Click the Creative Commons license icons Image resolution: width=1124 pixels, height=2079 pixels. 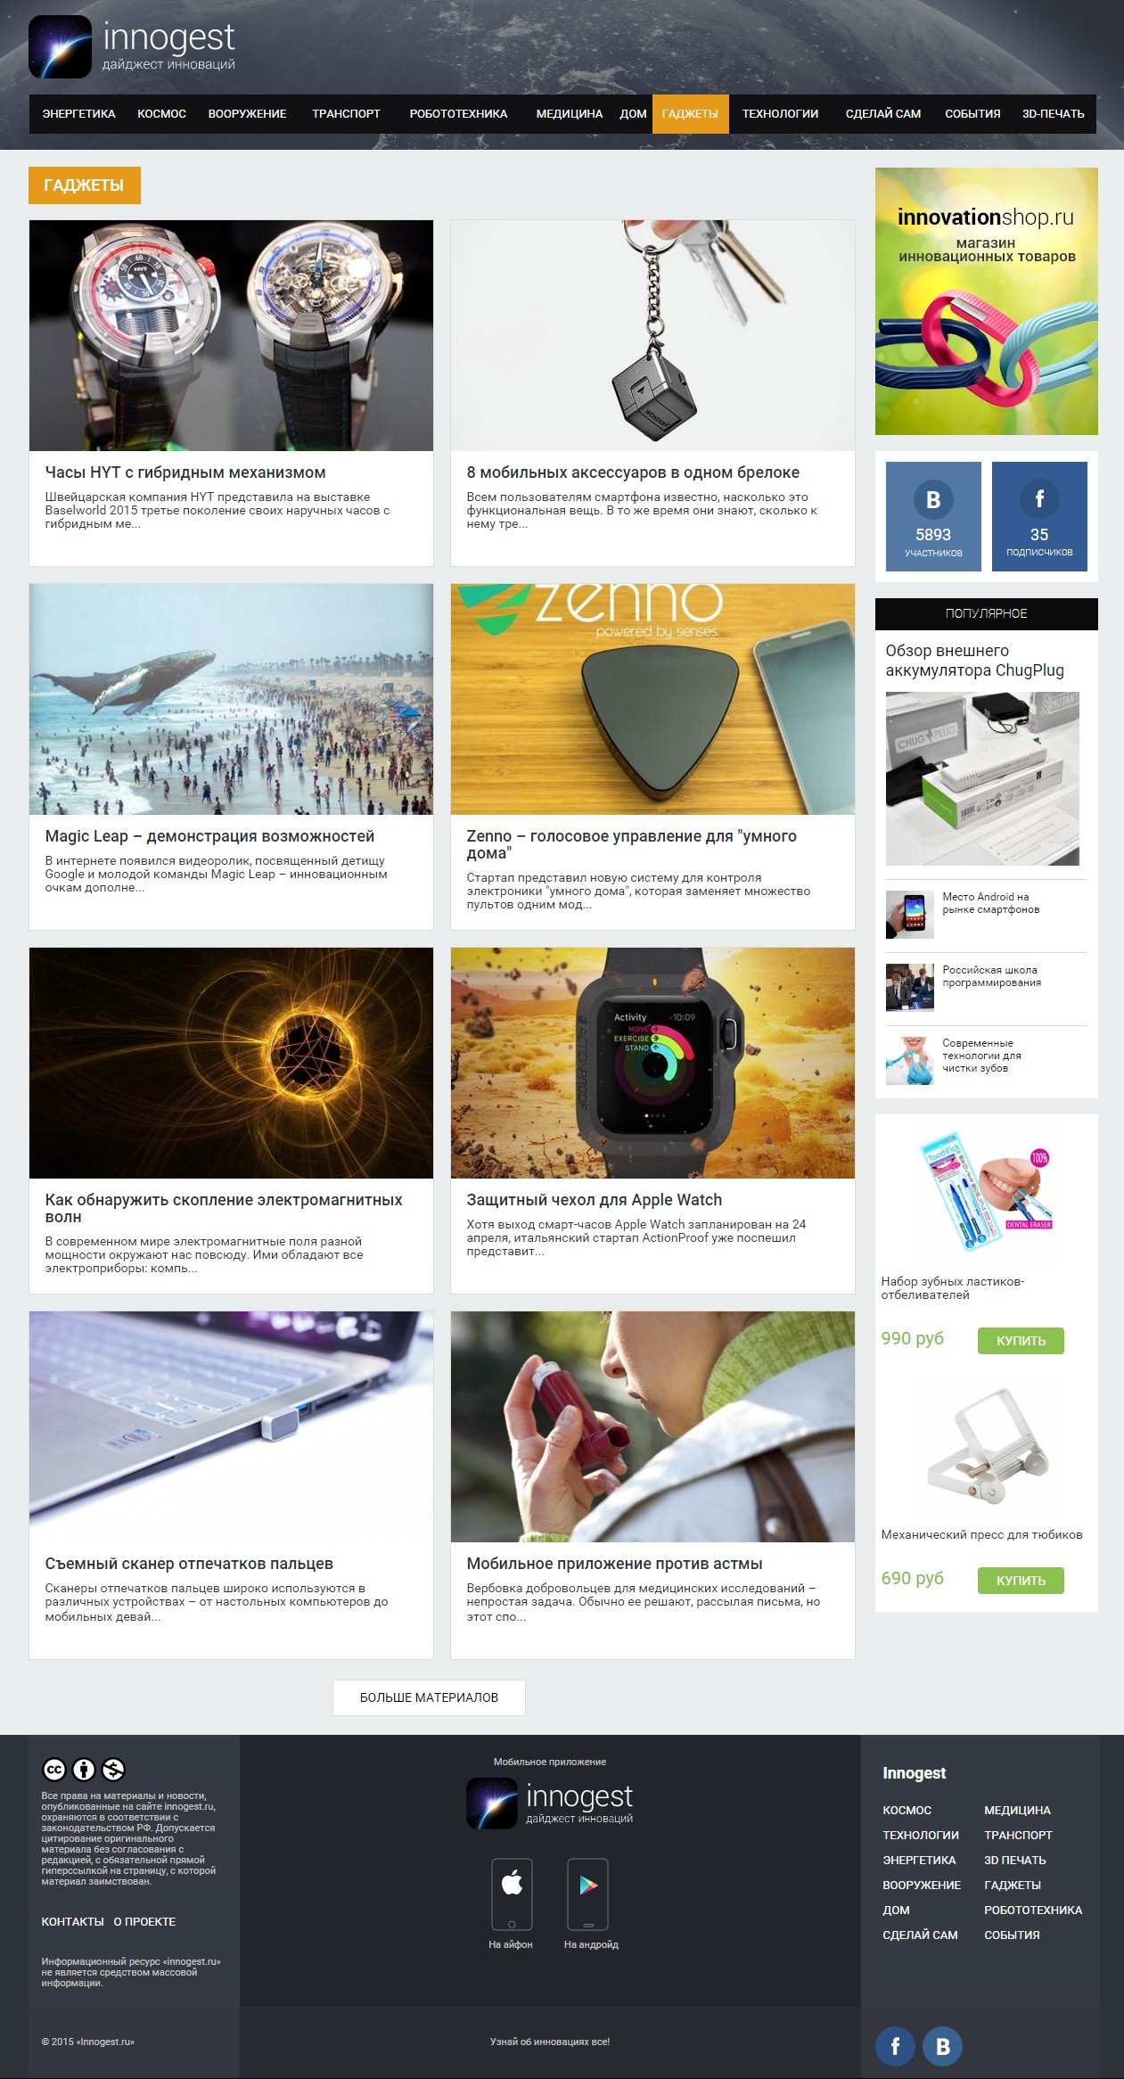(x=84, y=1769)
